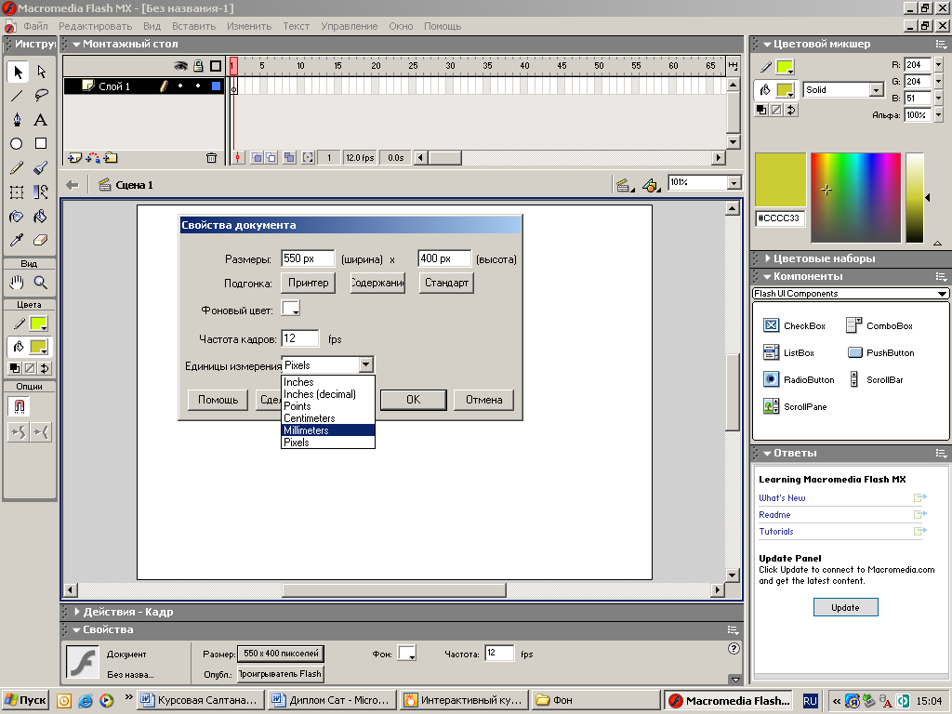The width and height of the screenshot is (952, 714).
Task: Select the Pencil tool
Action: click(17, 168)
